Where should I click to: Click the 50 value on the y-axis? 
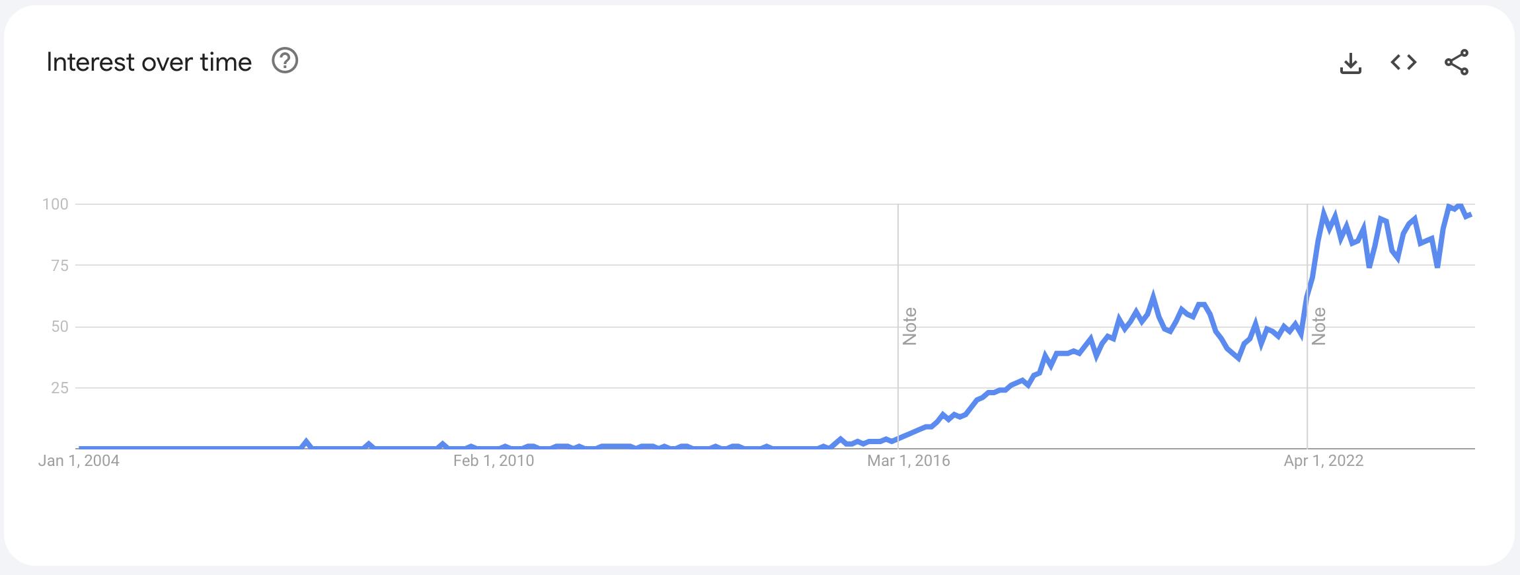click(59, 326)
